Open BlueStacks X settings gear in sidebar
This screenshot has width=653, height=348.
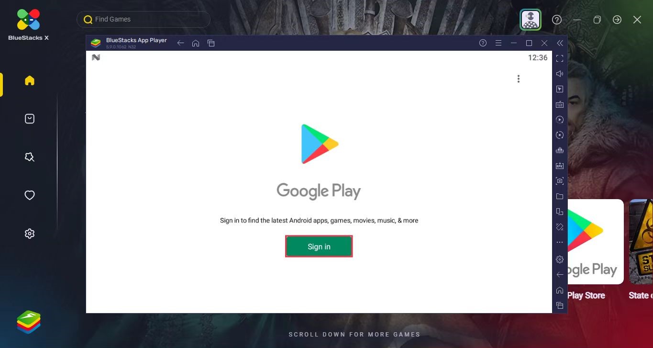[x=30, y=234]
